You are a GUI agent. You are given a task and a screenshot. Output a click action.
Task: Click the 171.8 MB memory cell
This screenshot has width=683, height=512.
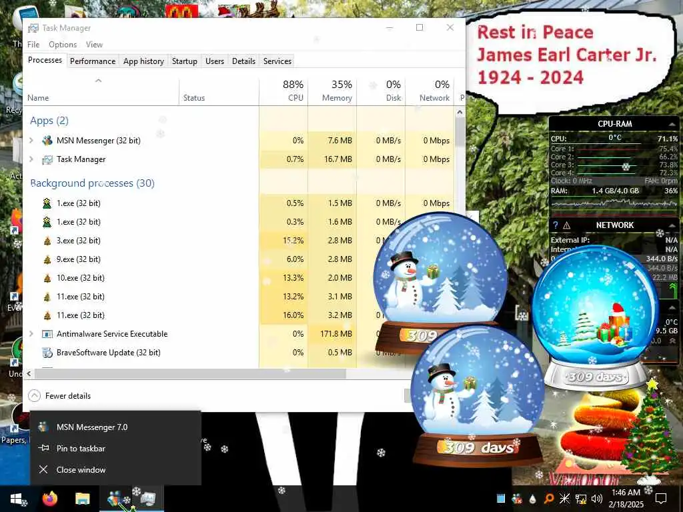coord(332,334)
